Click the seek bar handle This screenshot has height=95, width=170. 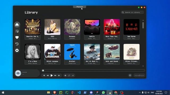[x=43, y=70]
